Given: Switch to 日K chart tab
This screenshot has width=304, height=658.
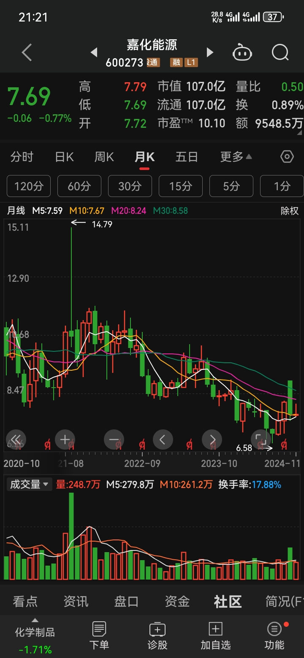Looking at the screenshot, I should pos(64,157).
